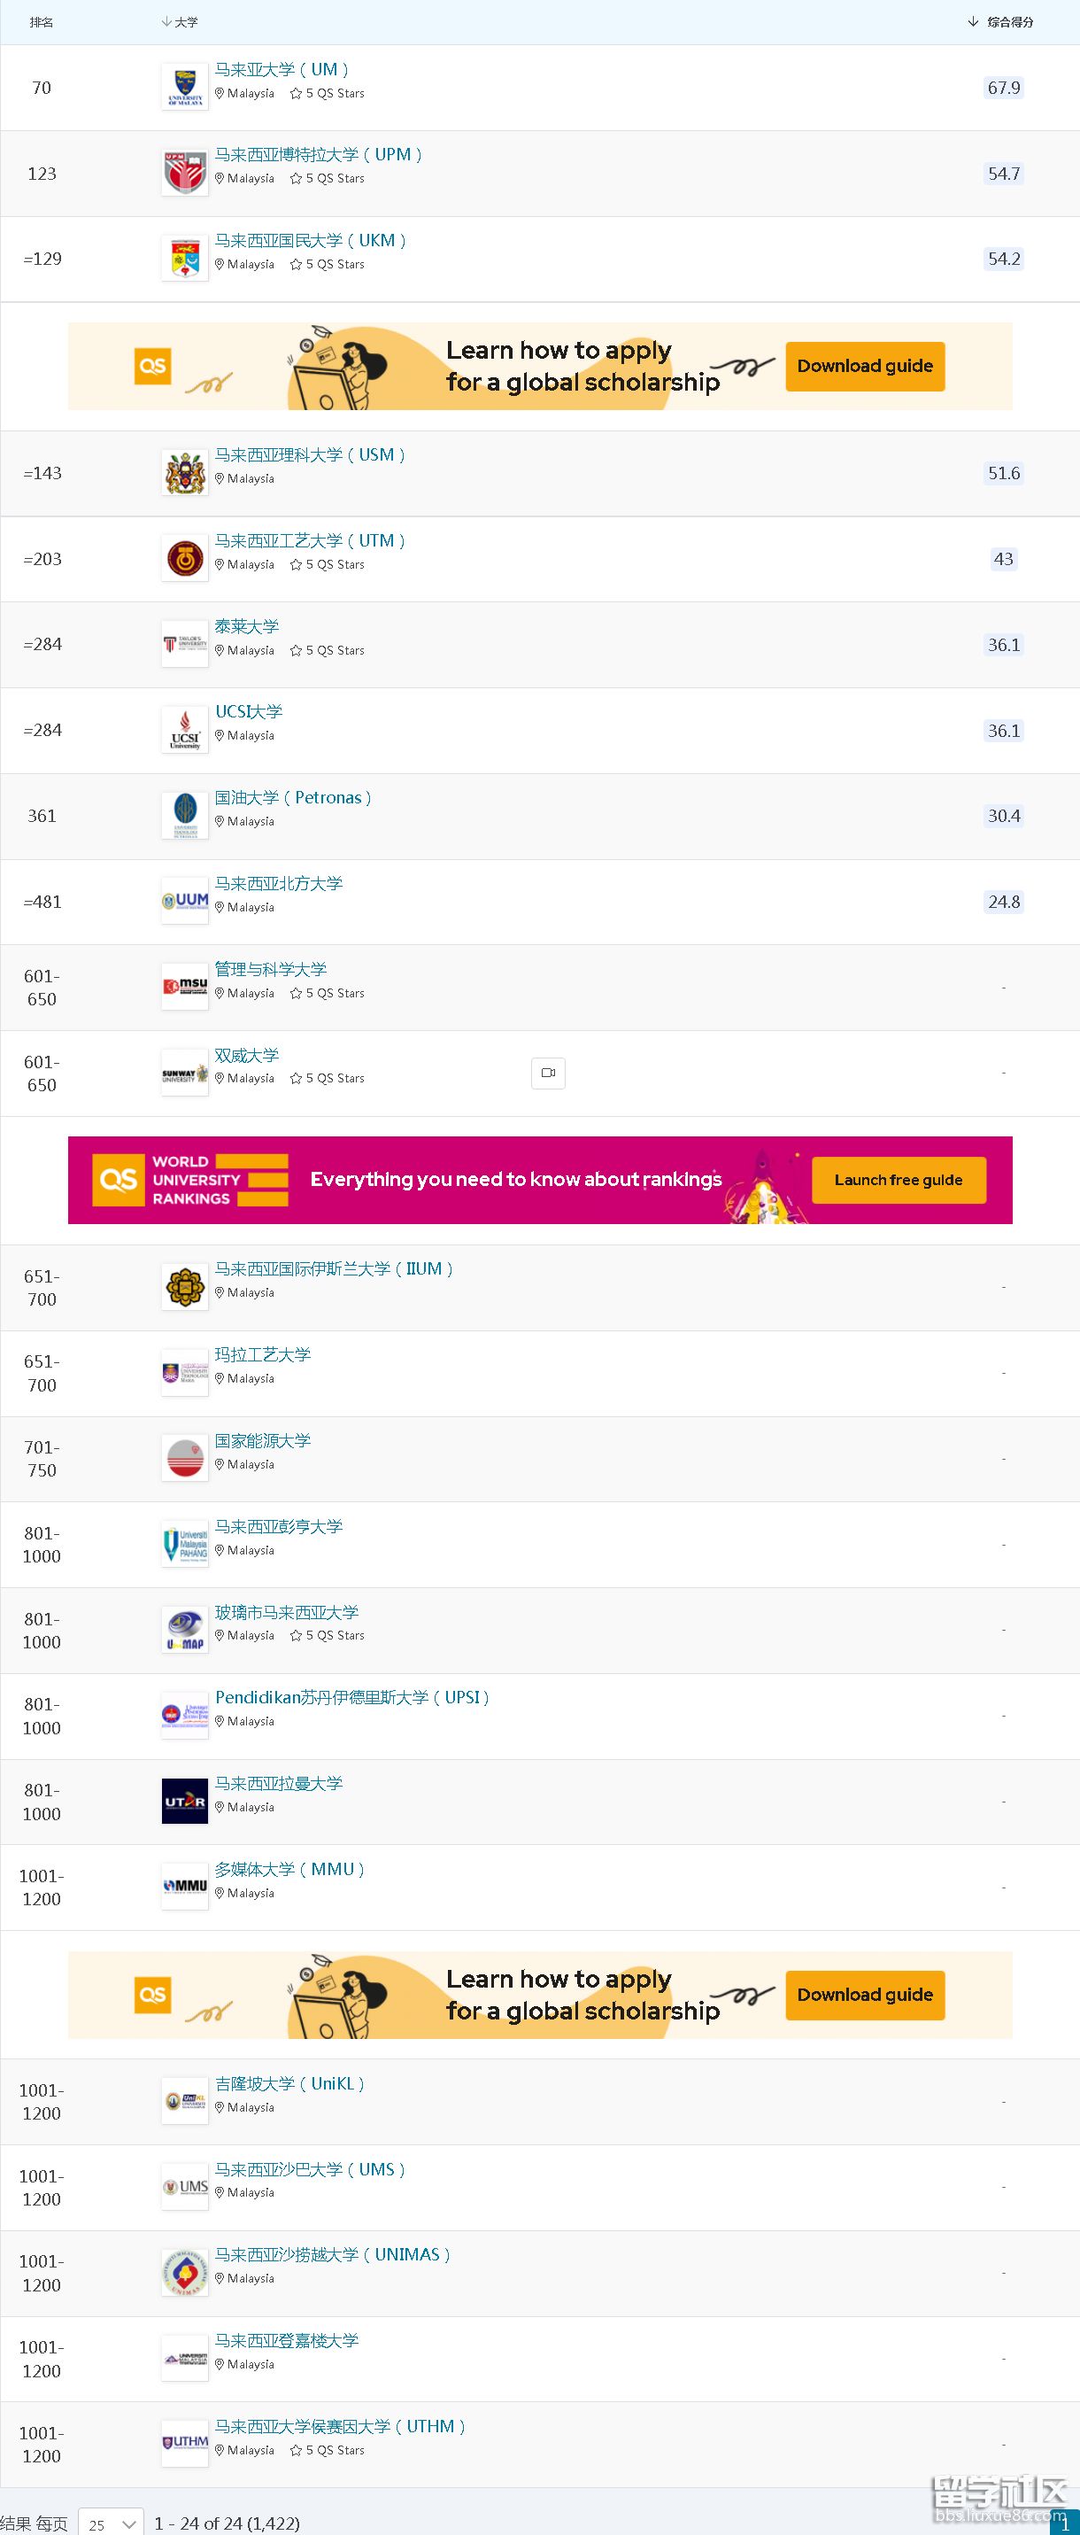Click the 排名 column header
Viewport: 1080px width, 2535px height.
42,21
